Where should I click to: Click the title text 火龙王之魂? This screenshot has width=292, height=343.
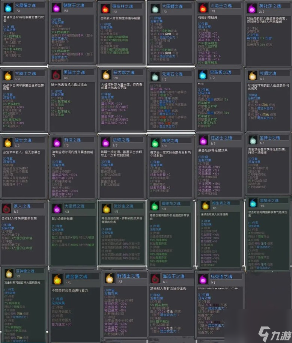221,6
